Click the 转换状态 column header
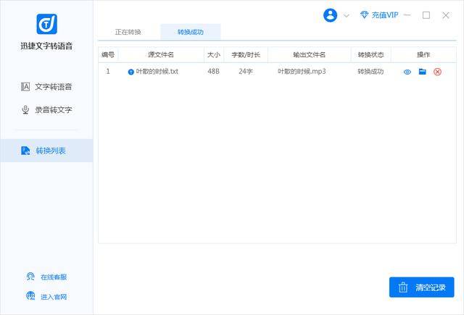This screenshot has height=315, width=464. (x=370, y=54)
